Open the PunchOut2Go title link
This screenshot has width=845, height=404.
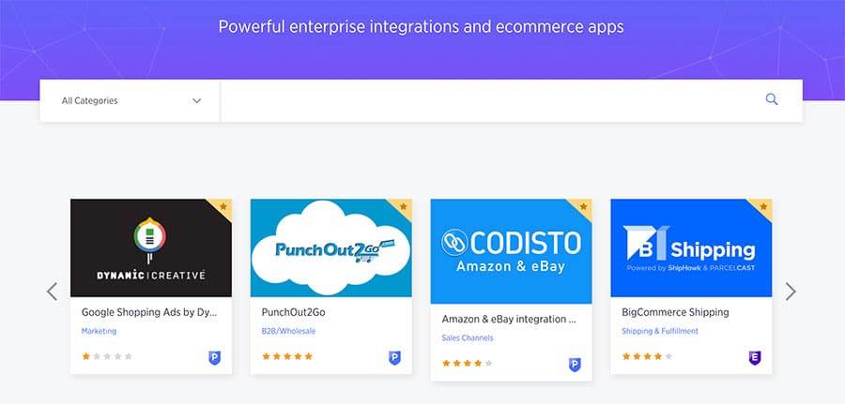click(293, 312)
